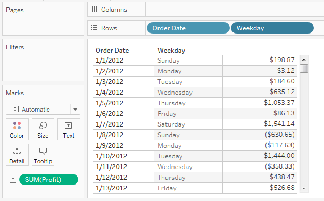This screenshot has height=201, width=324.
Task: Select the Weekday pill on Rows
Action: pyautogui.click(x=272, y=28)
